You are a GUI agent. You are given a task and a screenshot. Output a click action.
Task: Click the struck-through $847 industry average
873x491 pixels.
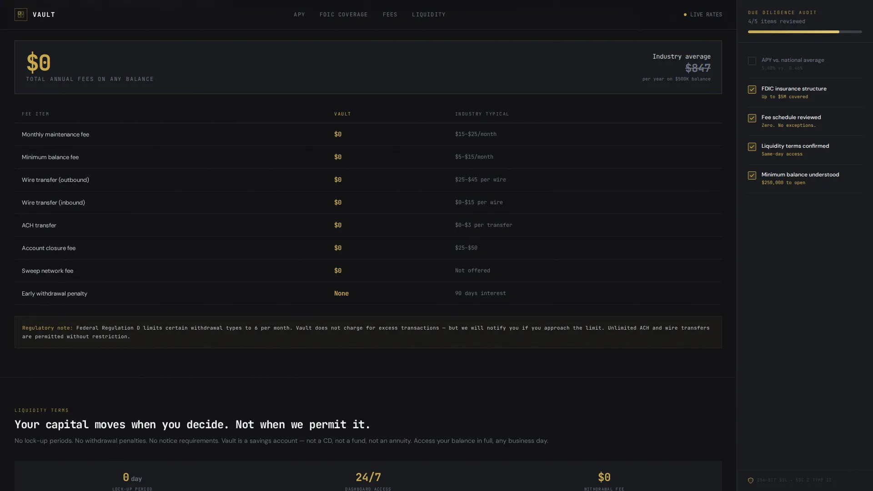pos(698,68)
